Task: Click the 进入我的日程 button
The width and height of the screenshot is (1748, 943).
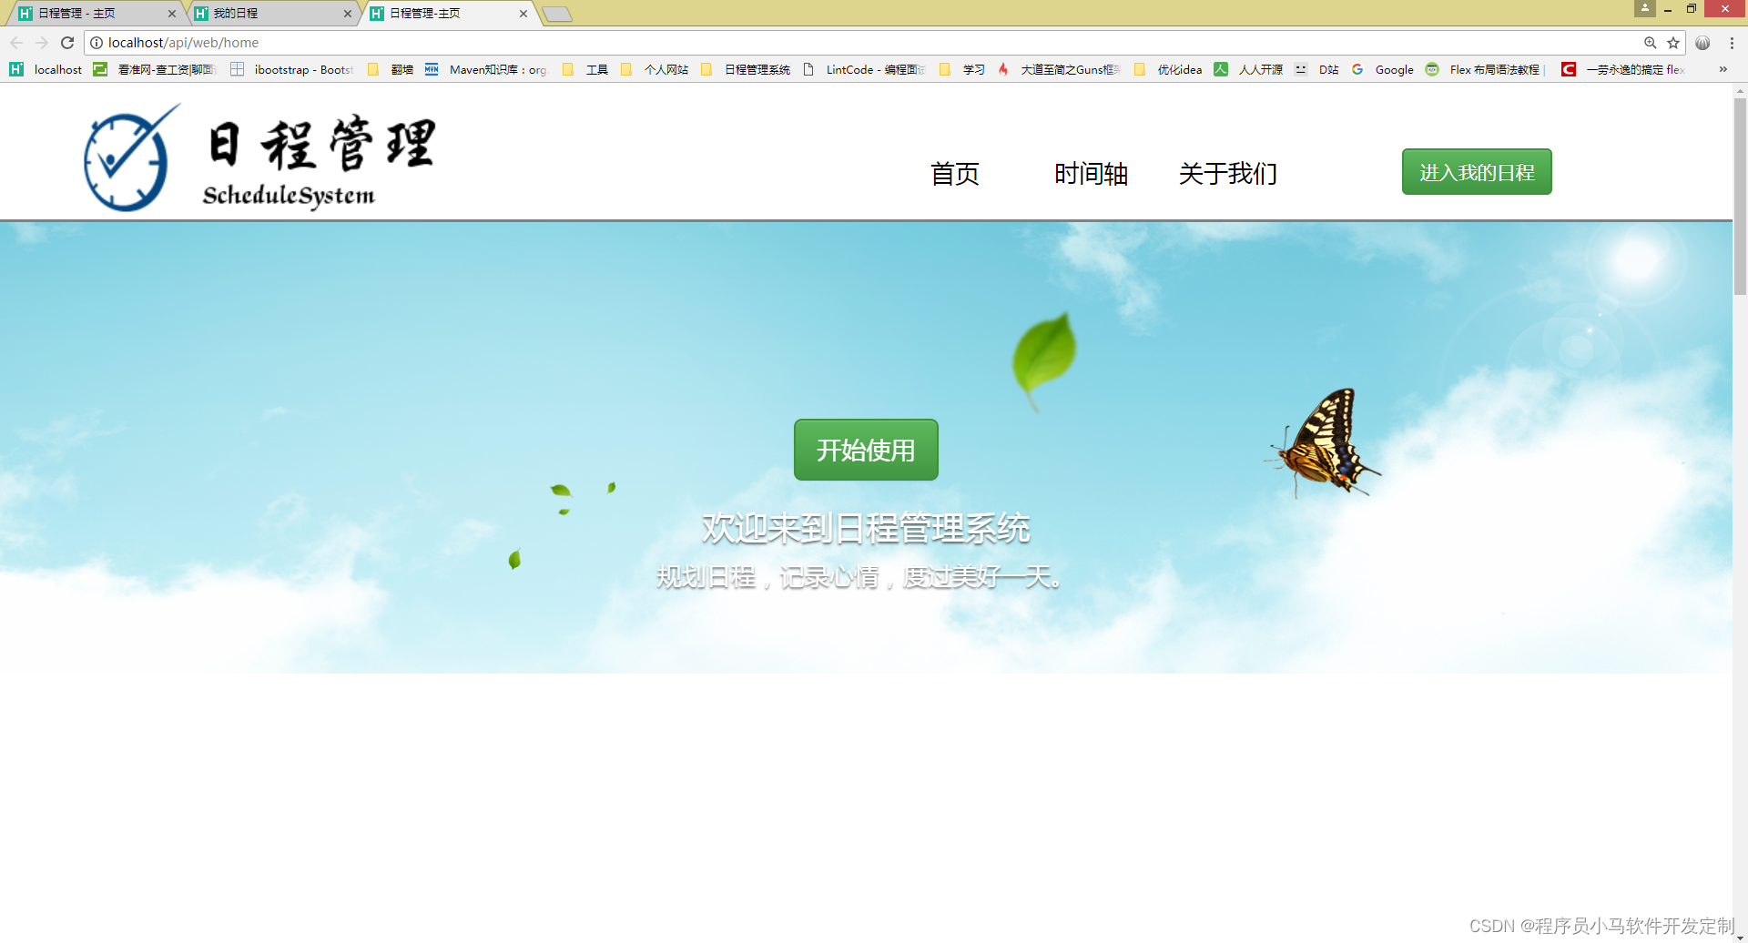Action: [x=1476, y=171]
